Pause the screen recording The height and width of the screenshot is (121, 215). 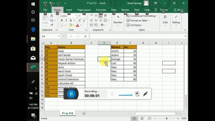[x=71, y=94]
